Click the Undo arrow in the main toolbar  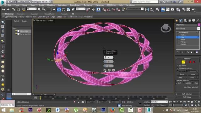pos(3,9)
